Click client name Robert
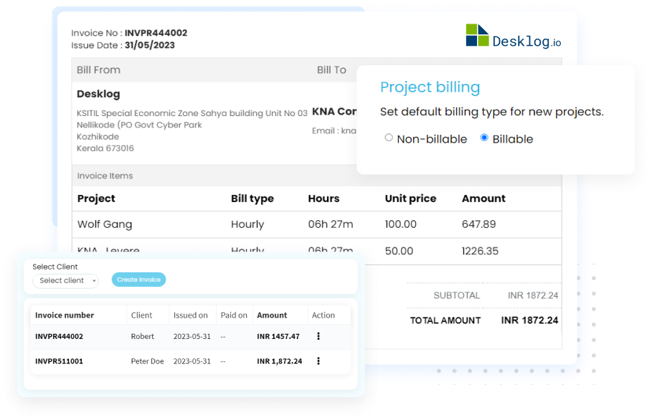The width and height of the screenshot is (652, 420). [142, 336]
